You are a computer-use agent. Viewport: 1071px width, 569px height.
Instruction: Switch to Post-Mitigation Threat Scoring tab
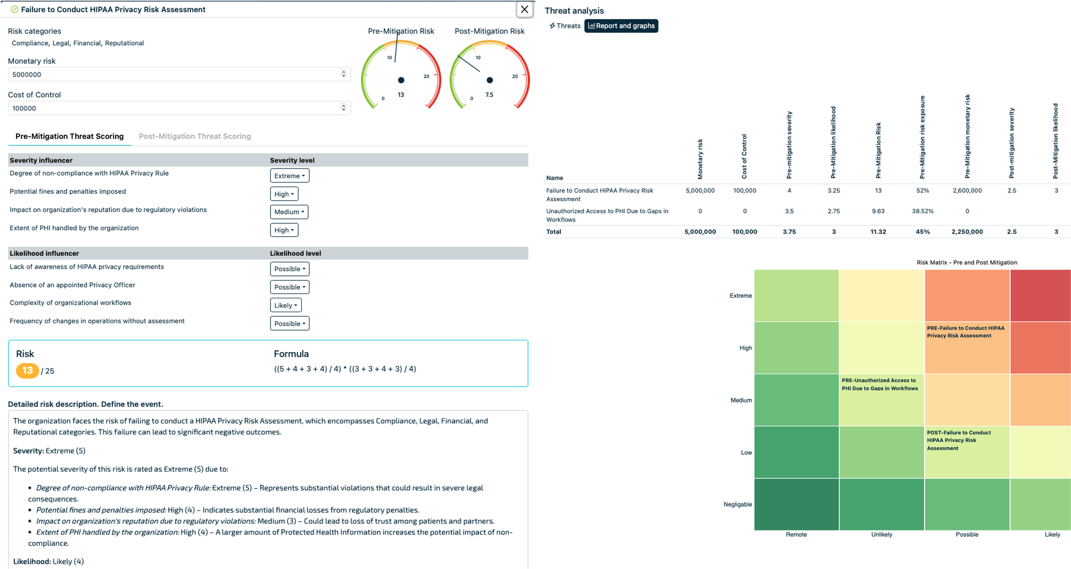click(x=195, y=136)
